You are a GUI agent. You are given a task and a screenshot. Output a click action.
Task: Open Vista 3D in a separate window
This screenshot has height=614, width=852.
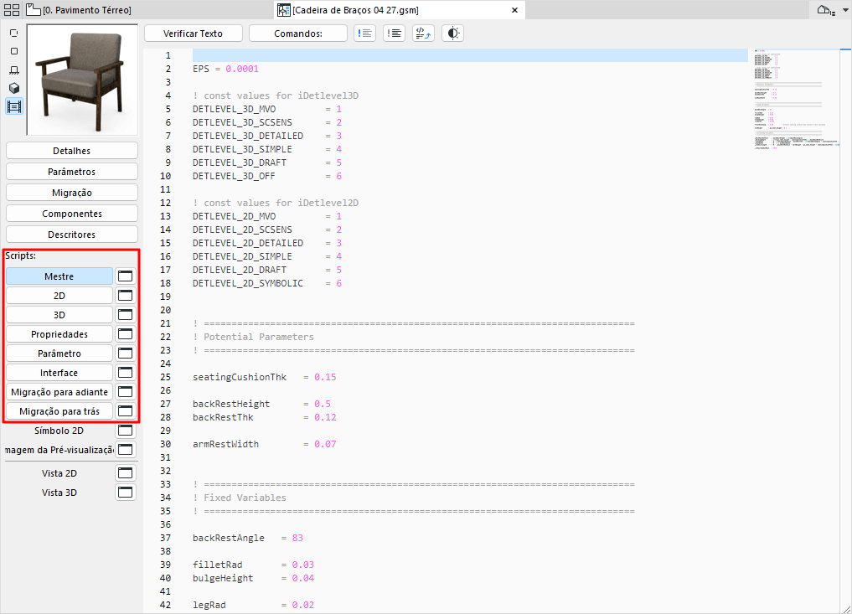click(125, 492)
